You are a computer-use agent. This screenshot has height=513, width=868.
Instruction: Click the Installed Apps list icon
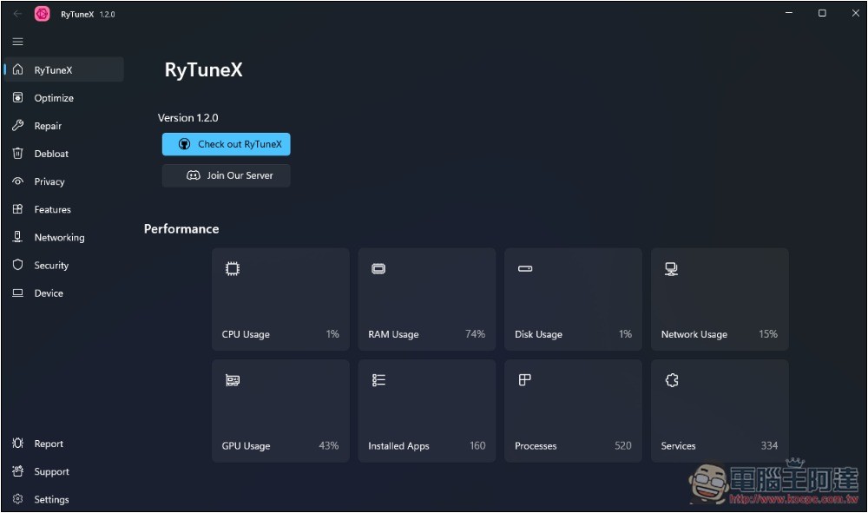[x=378, y=380]
